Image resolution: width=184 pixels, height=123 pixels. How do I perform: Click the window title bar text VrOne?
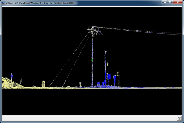tap(9, 3)
